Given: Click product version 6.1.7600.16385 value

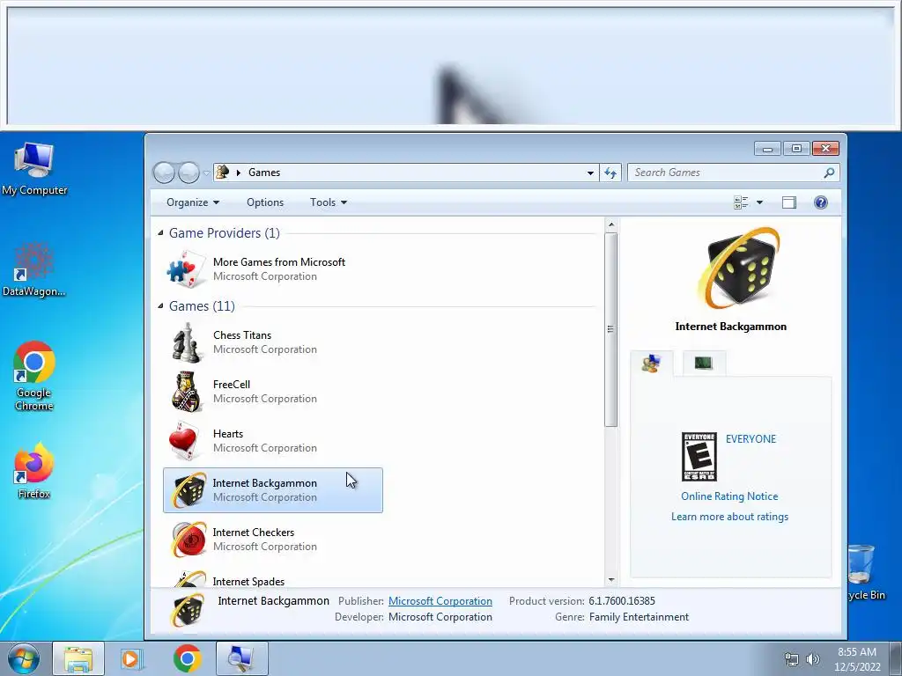Looking at the screenshot, I should (x=622, y=600).
